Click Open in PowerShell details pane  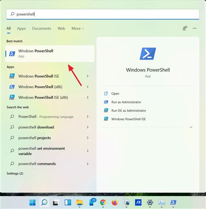(115, 94)
